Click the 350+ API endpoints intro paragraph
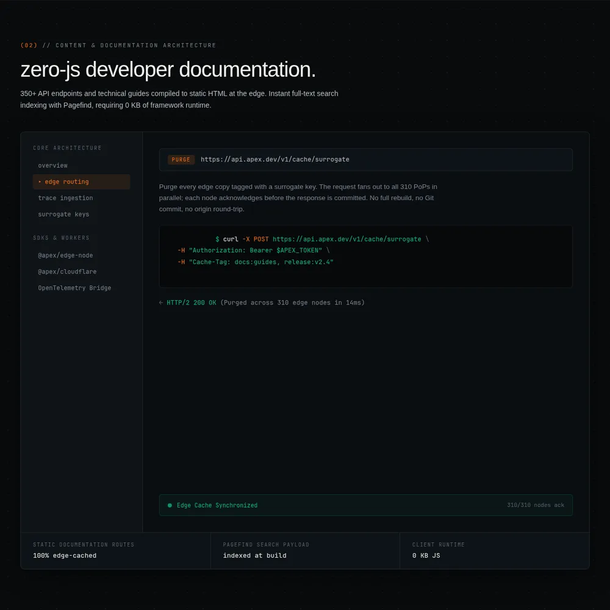This screenshot has width=610, height=610. click(179, 99)
